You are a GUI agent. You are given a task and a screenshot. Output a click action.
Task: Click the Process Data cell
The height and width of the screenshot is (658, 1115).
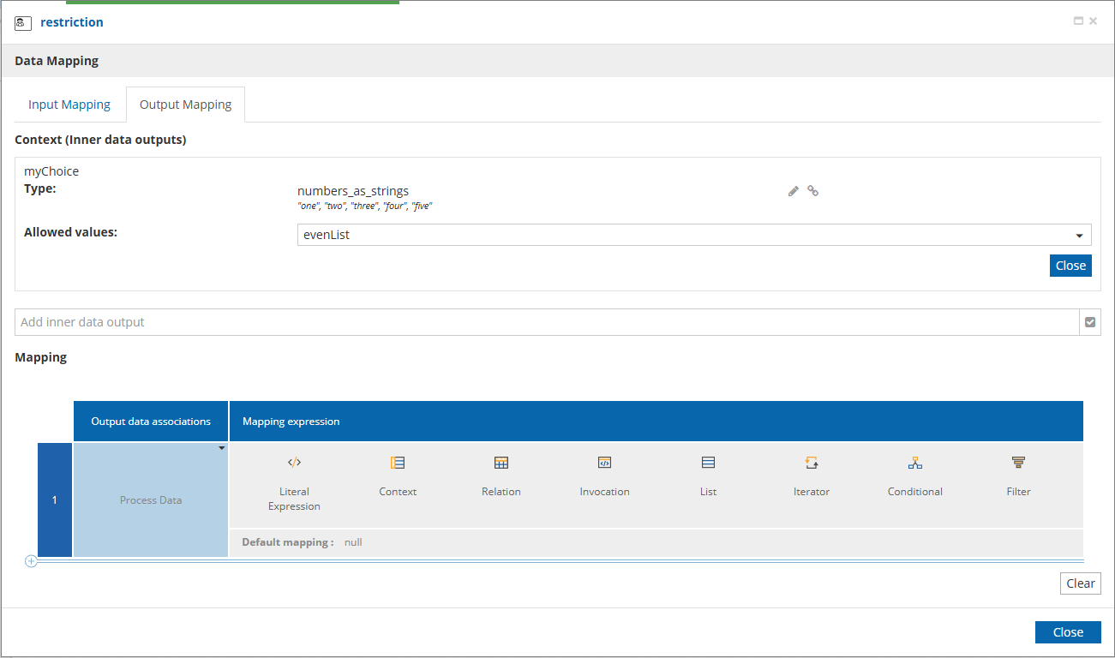[x=151, y=499]
